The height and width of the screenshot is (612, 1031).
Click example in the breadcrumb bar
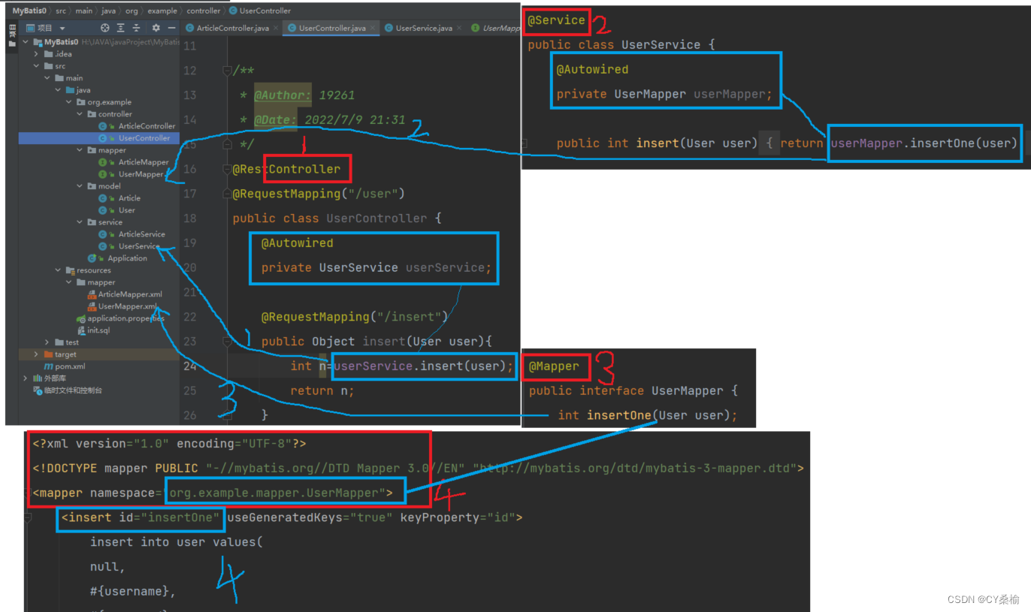162,11
